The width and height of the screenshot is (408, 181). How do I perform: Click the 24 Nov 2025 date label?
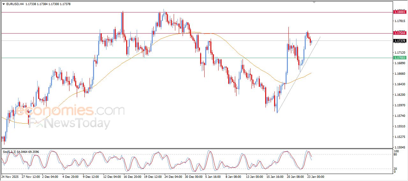(10, 177)
